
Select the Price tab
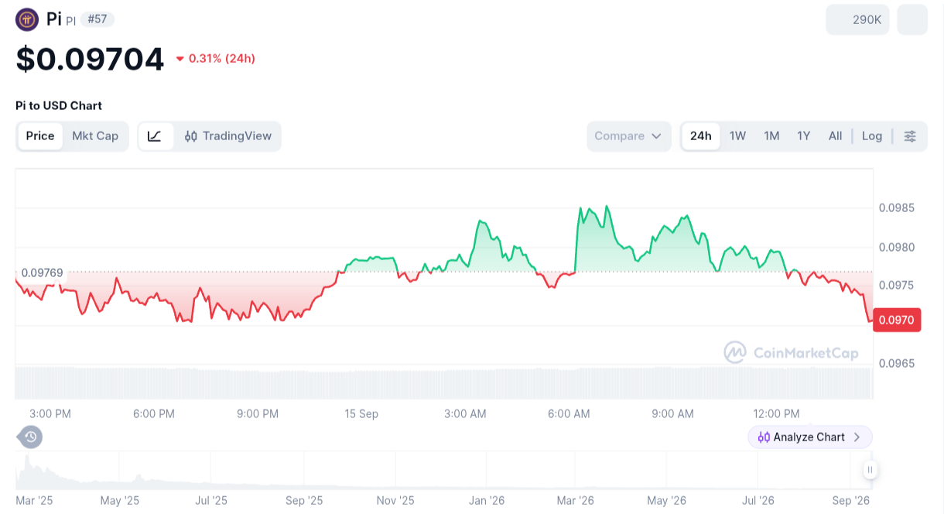[x=40, y=136]
